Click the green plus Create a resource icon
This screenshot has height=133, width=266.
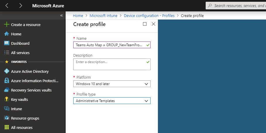[x=7, y=24]
